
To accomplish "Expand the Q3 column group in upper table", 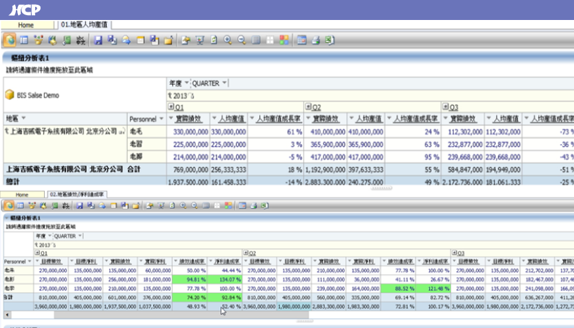I will click(445, 106).
